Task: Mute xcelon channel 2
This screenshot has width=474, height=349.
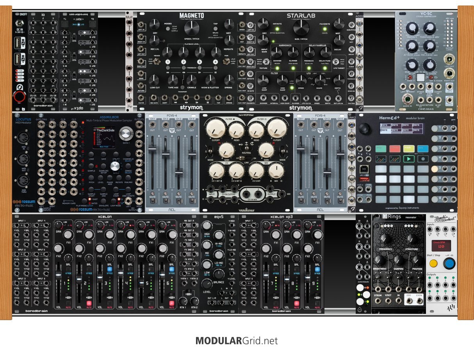Action: tap(89, 303)
